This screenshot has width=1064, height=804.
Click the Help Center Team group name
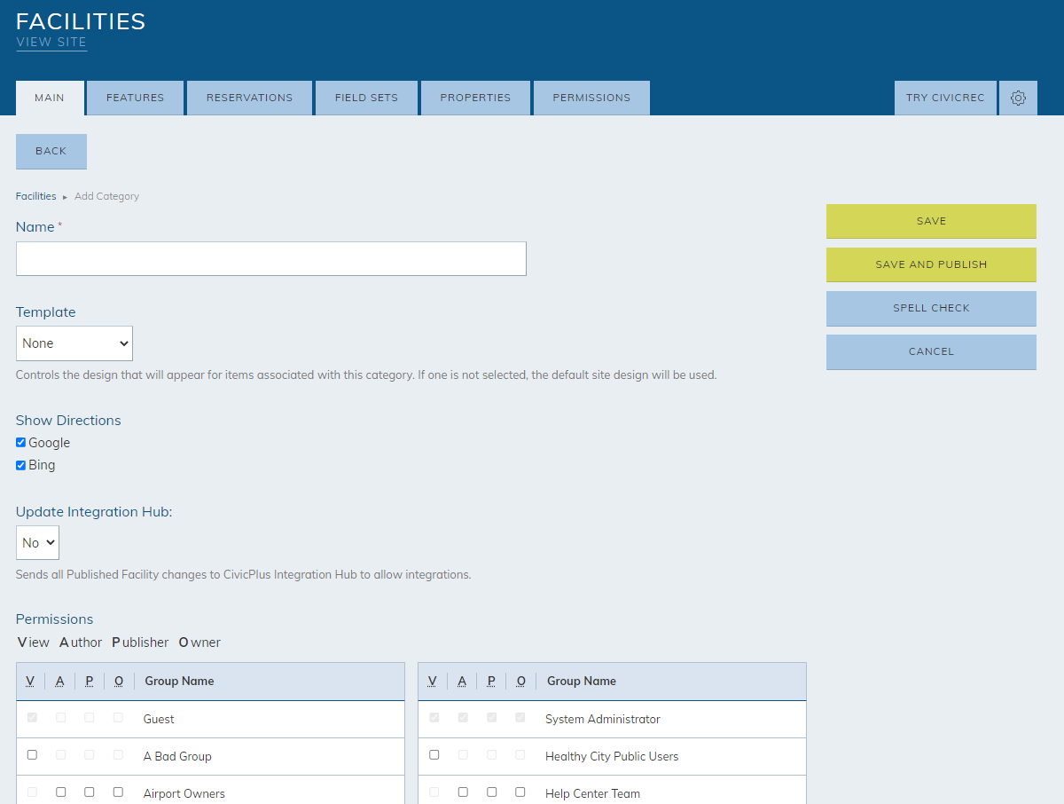click(592, 794)
